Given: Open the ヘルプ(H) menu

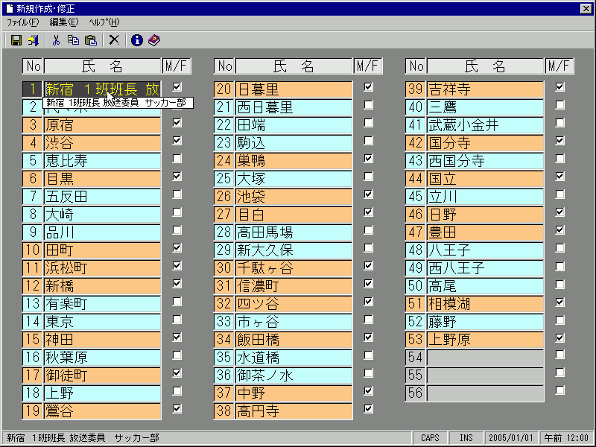Looking at the screenshot, I should tap(104, 22).
